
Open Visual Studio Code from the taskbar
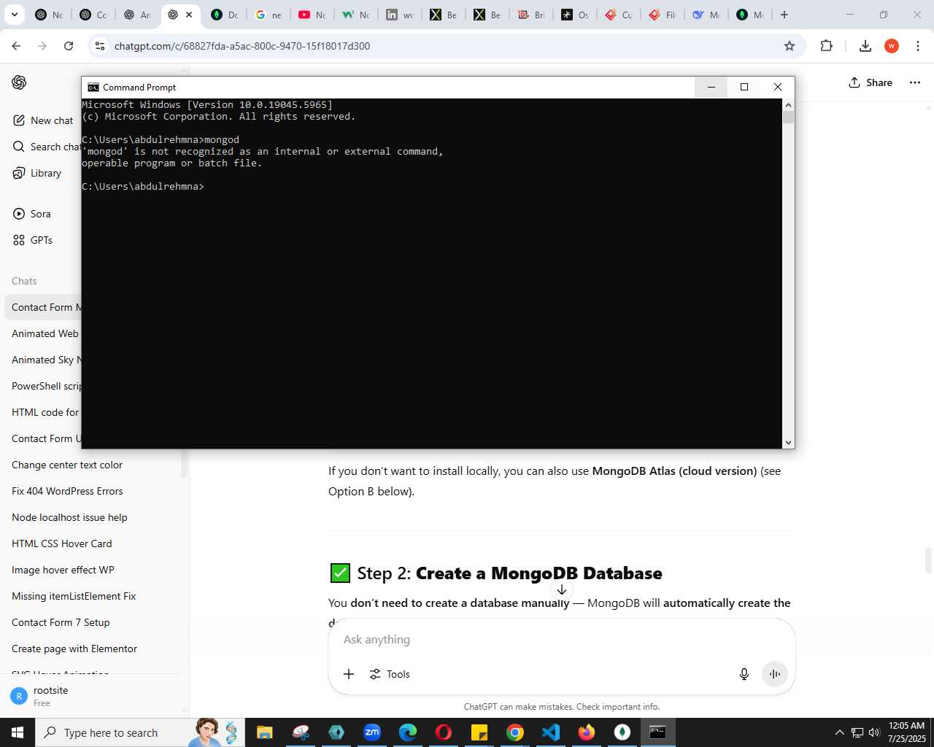551,732
